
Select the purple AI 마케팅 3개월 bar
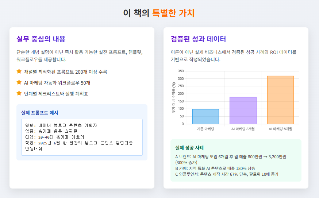point(243,110)
